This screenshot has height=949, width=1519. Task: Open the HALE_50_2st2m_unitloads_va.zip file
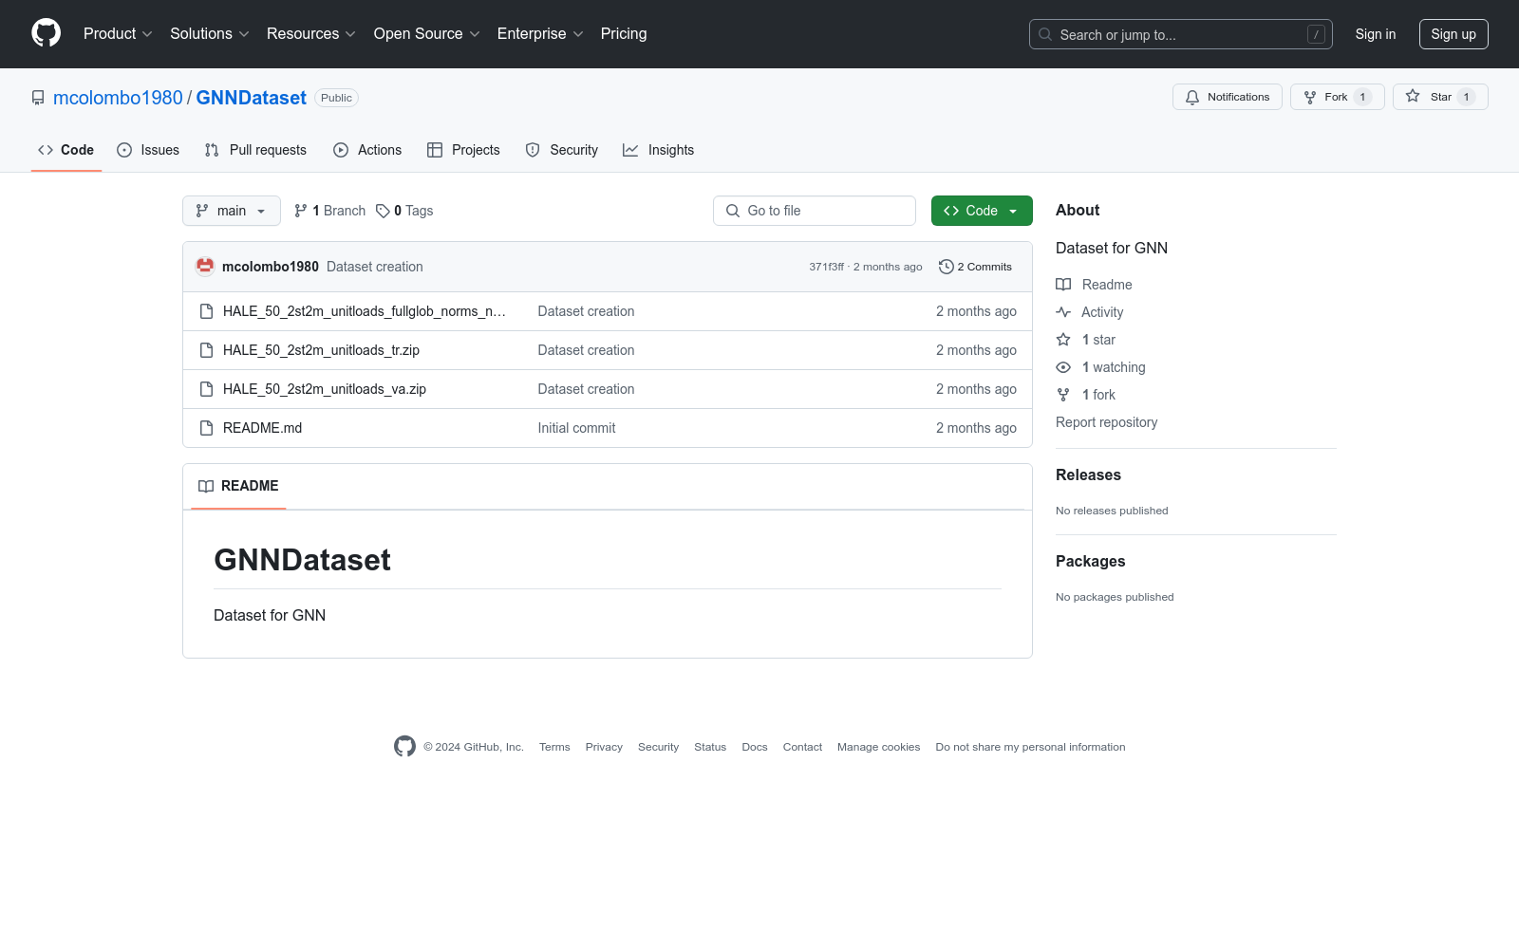point(325,389)
